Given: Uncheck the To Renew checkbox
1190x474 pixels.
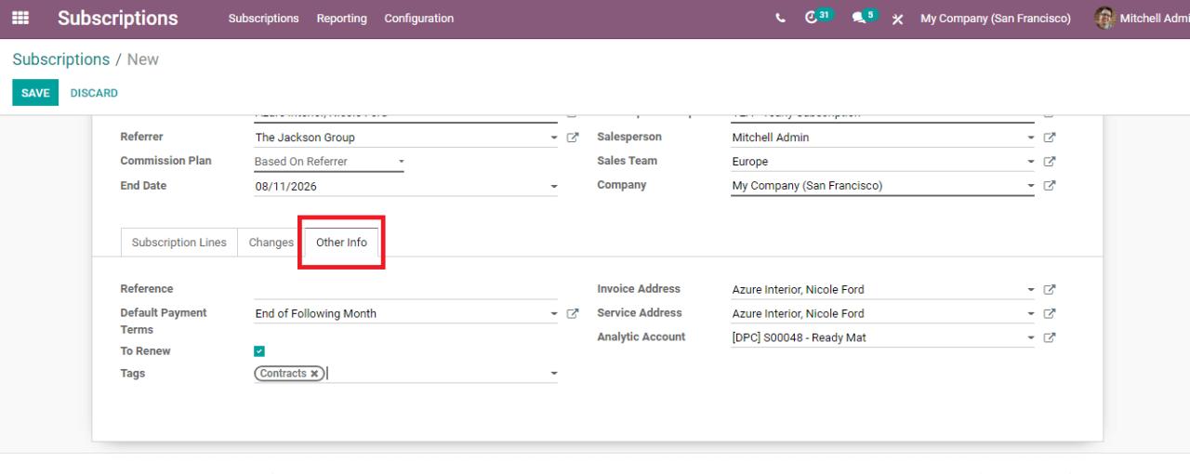Looking at the screenshot, I should [x=259, y=351].
